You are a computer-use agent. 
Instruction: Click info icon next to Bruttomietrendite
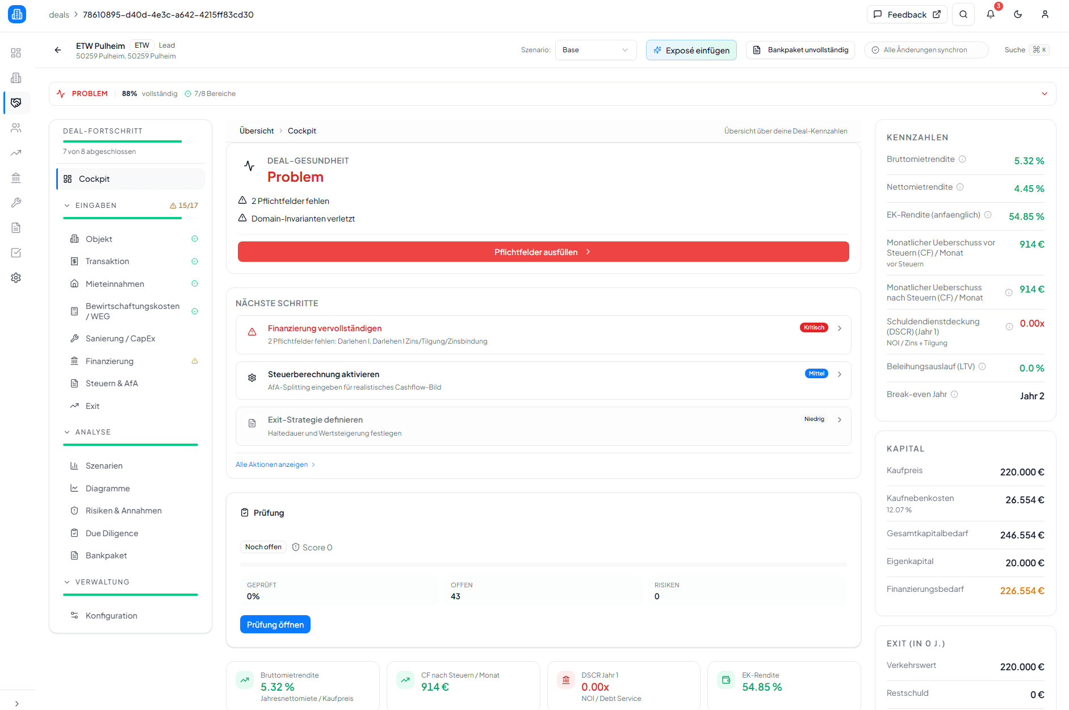pyautogui.click(x=962, y=159)
